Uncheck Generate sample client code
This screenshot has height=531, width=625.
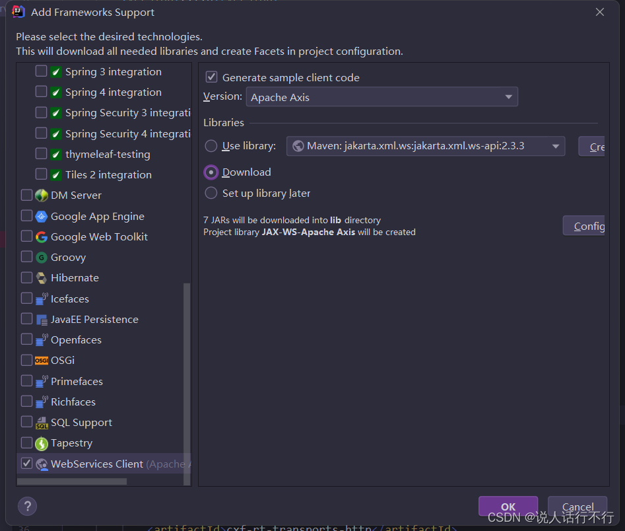coord(211,77)
